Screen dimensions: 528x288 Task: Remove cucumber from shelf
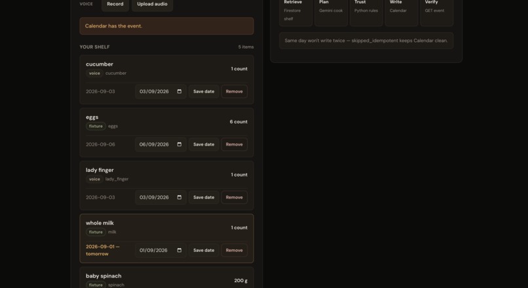[234, 91]
